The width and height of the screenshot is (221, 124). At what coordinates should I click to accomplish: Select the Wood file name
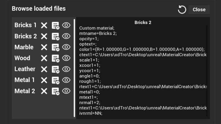pyautogui.click(x=22, y=58)
